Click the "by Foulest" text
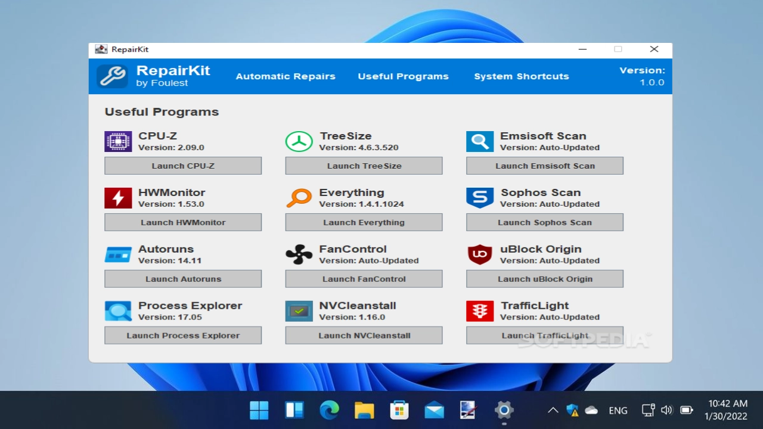The height and width of the screenshot is (429, 763). 162,83
